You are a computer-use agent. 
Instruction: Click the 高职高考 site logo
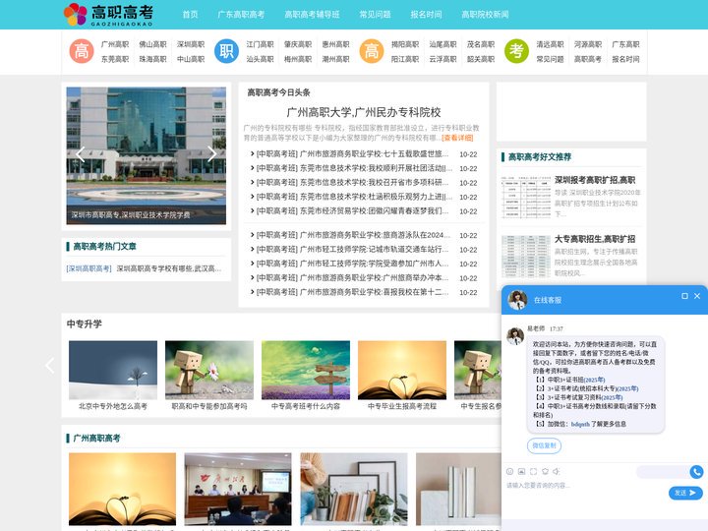[108, 15]
